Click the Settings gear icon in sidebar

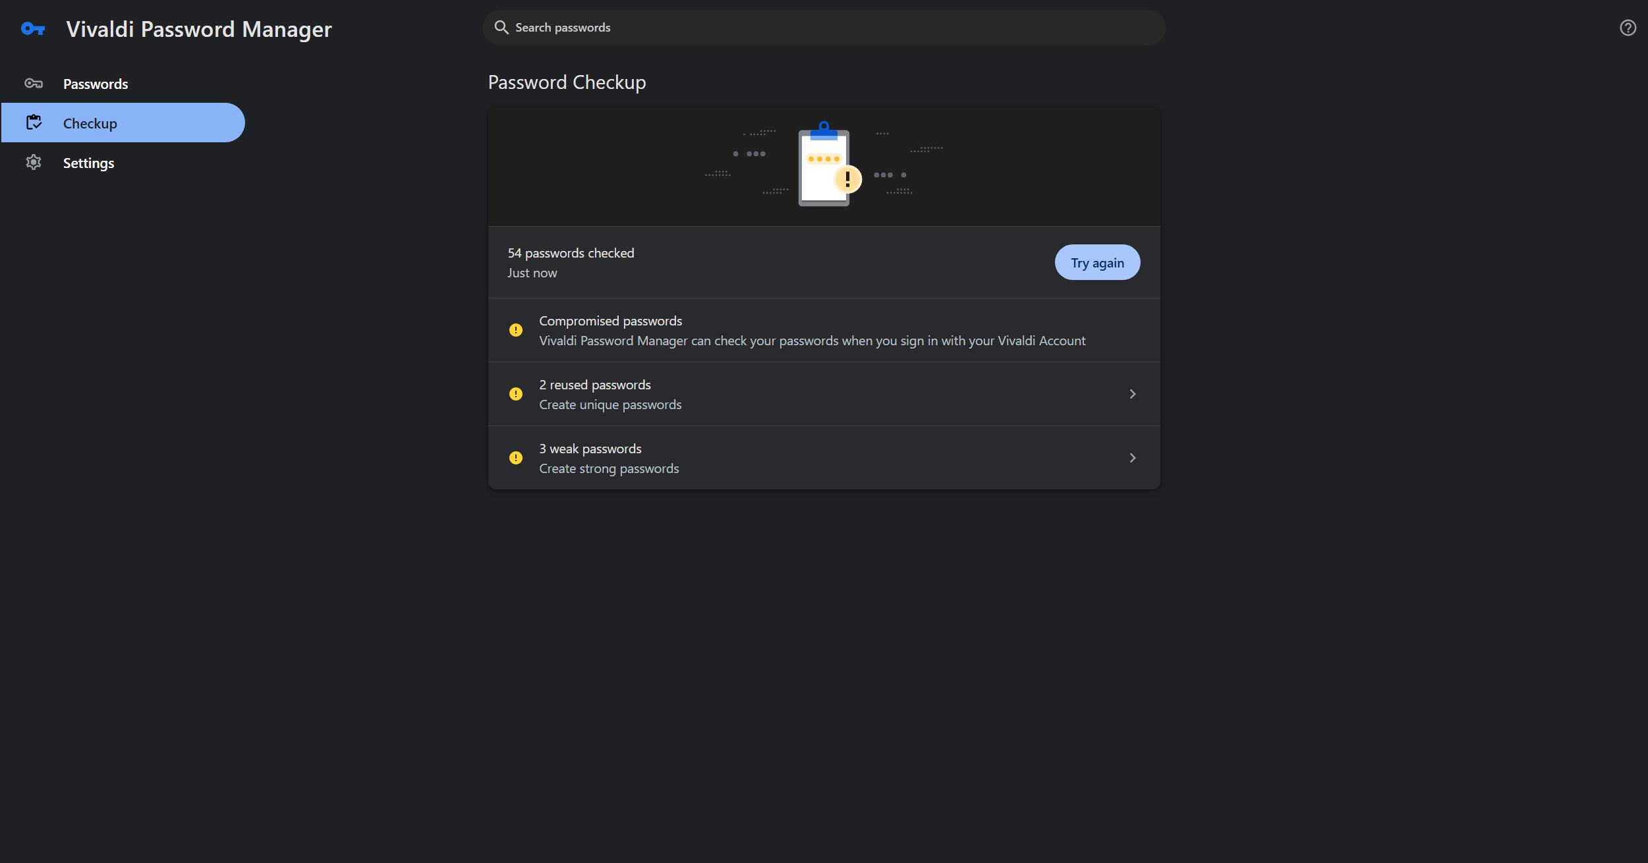[34, 162]
